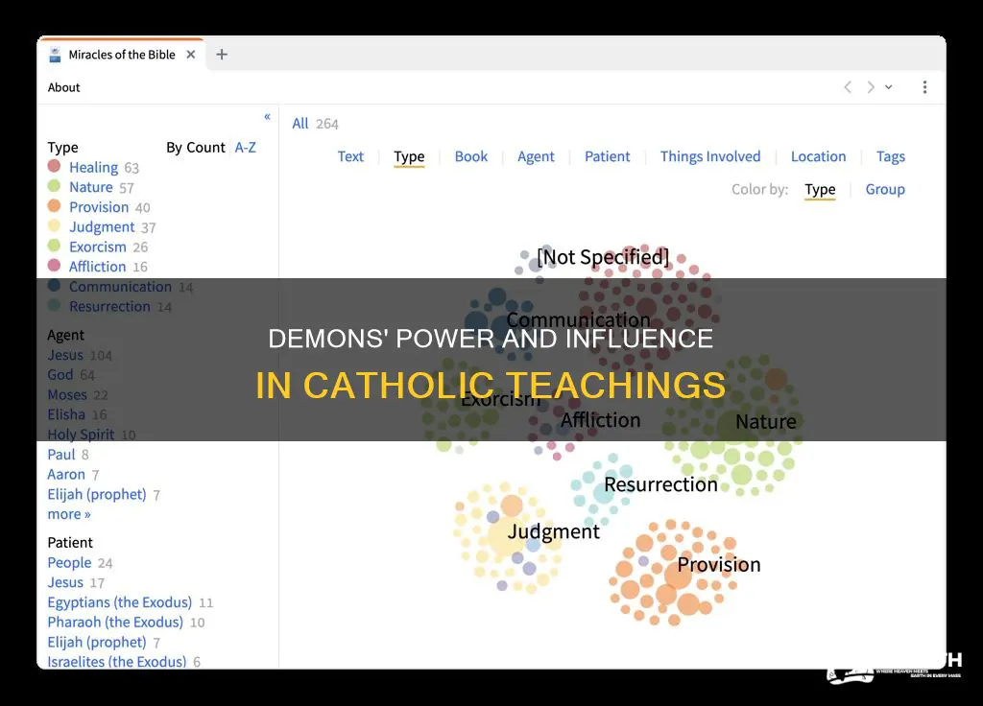Filter by Nature type

(x=91, y=187)
